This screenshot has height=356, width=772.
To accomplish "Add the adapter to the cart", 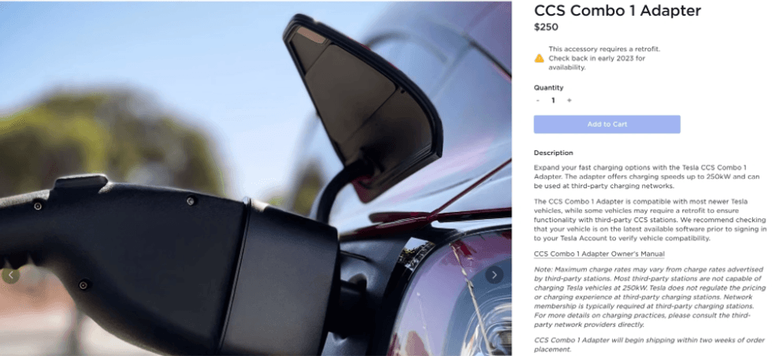I will [607, 124].
